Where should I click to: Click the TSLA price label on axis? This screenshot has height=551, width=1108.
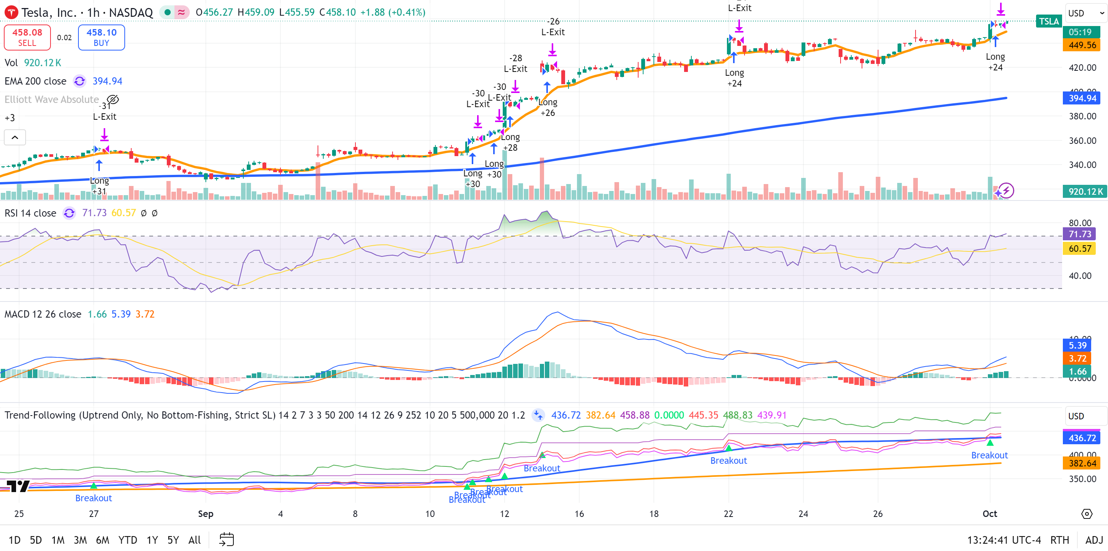coord(1049,21)
